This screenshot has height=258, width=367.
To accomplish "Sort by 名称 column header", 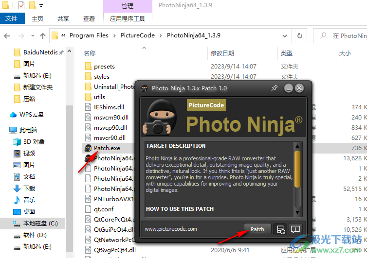I will pos(90,53).
